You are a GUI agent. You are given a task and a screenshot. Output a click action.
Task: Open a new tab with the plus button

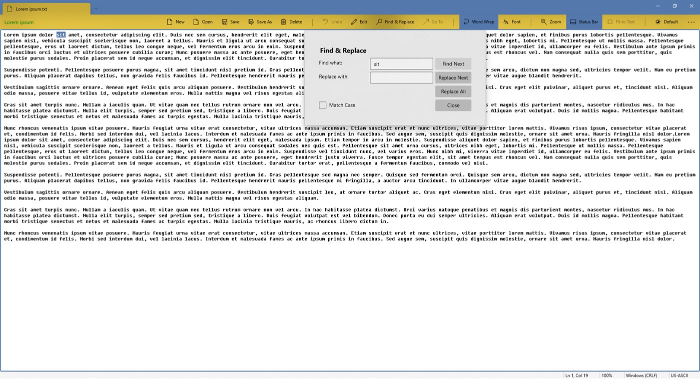tap(96, 8)
